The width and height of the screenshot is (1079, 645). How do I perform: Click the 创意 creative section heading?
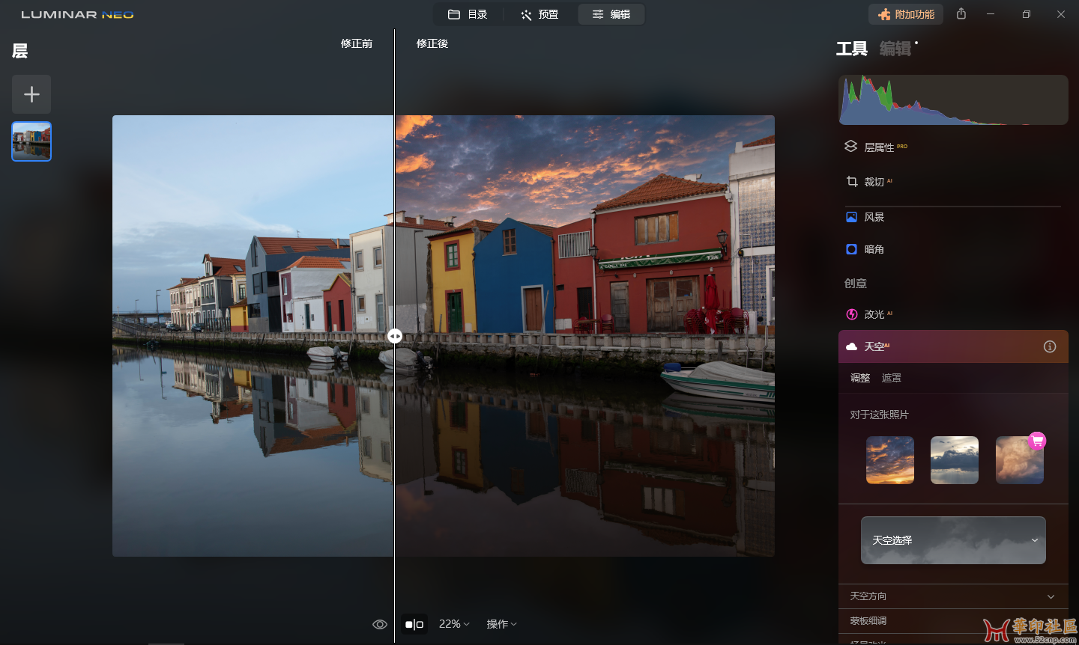pyautogui.click(x=856, y=284)
